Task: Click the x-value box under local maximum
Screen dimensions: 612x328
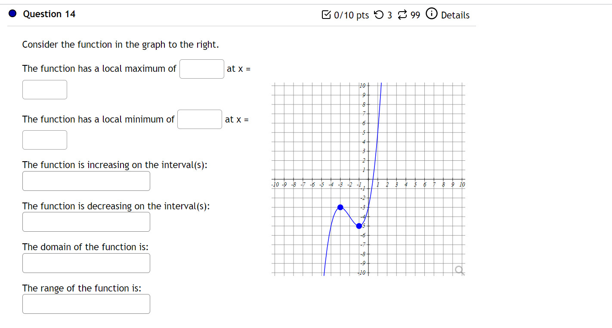Action: click(x=44, y=89)
